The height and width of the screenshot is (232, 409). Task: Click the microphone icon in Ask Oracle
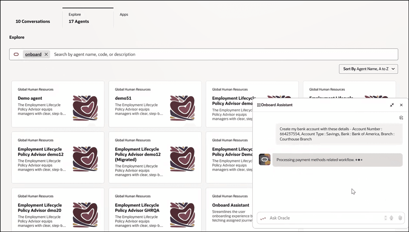coord(392,218)
